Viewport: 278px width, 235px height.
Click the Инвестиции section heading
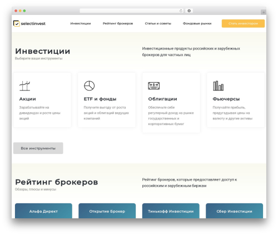pos(43,51)
